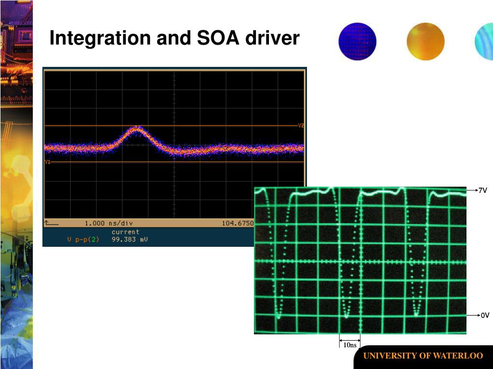Click the Y2 cursor marker label
This screenshot has width=493, height=369.
tap(301, 126)
